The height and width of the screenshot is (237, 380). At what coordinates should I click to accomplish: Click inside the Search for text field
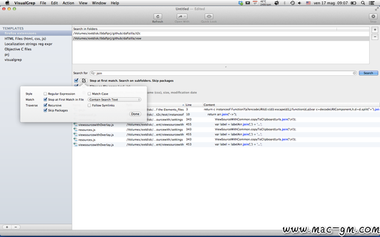click(x=223, y=73)
